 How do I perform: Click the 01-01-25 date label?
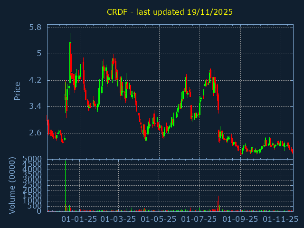pos(80,219)
